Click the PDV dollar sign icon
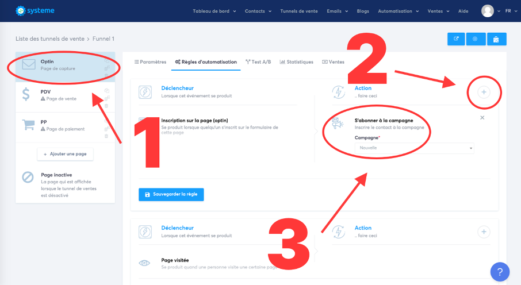 click(x=26, y=94)
